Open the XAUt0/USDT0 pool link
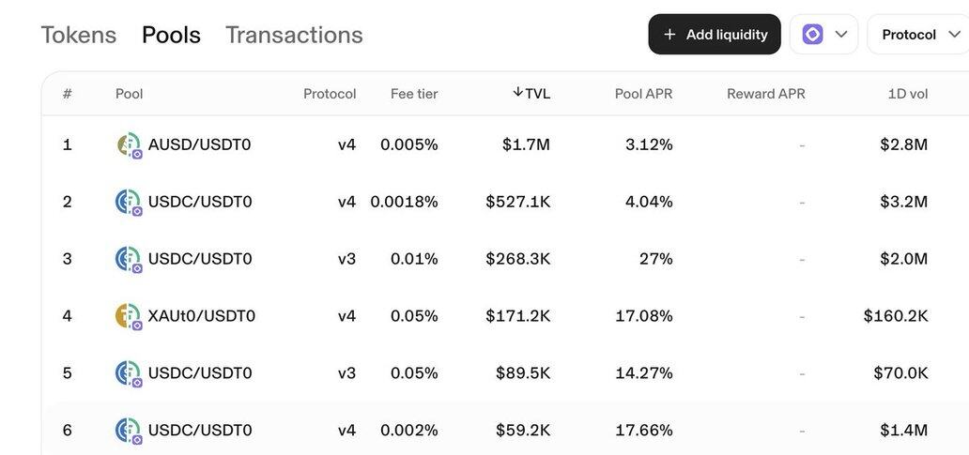Viewport: 969px width, 455px height. [x=202, y=316]
